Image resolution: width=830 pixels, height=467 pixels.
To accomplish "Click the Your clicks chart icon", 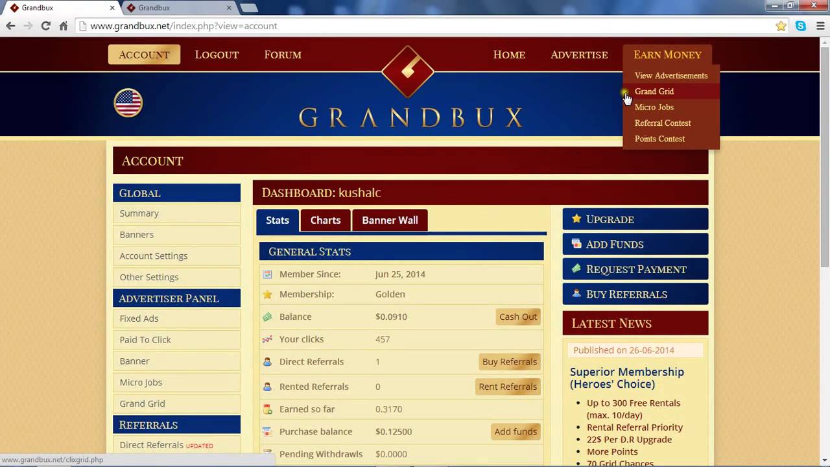I will tap(267, 339).
